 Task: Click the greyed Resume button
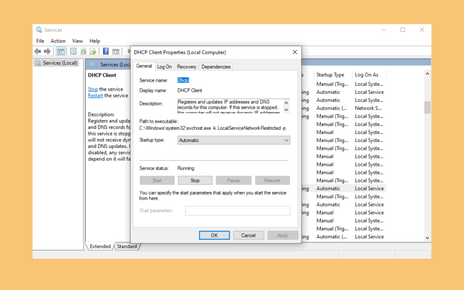272,180
